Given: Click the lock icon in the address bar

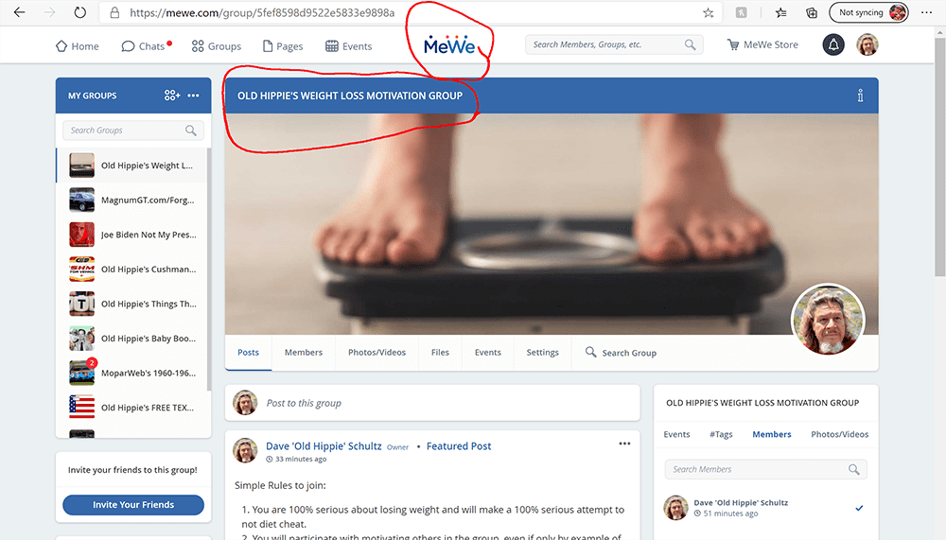Looking at the screenshot, I should (x=114, y=12).
